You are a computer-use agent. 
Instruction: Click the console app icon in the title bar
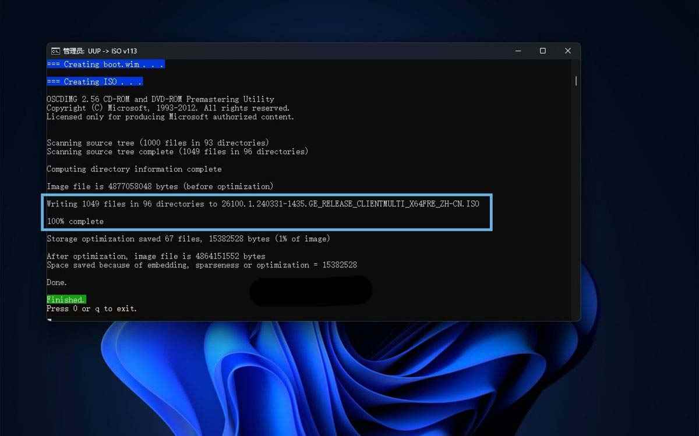pyautogui.click(x=54, y=51)
